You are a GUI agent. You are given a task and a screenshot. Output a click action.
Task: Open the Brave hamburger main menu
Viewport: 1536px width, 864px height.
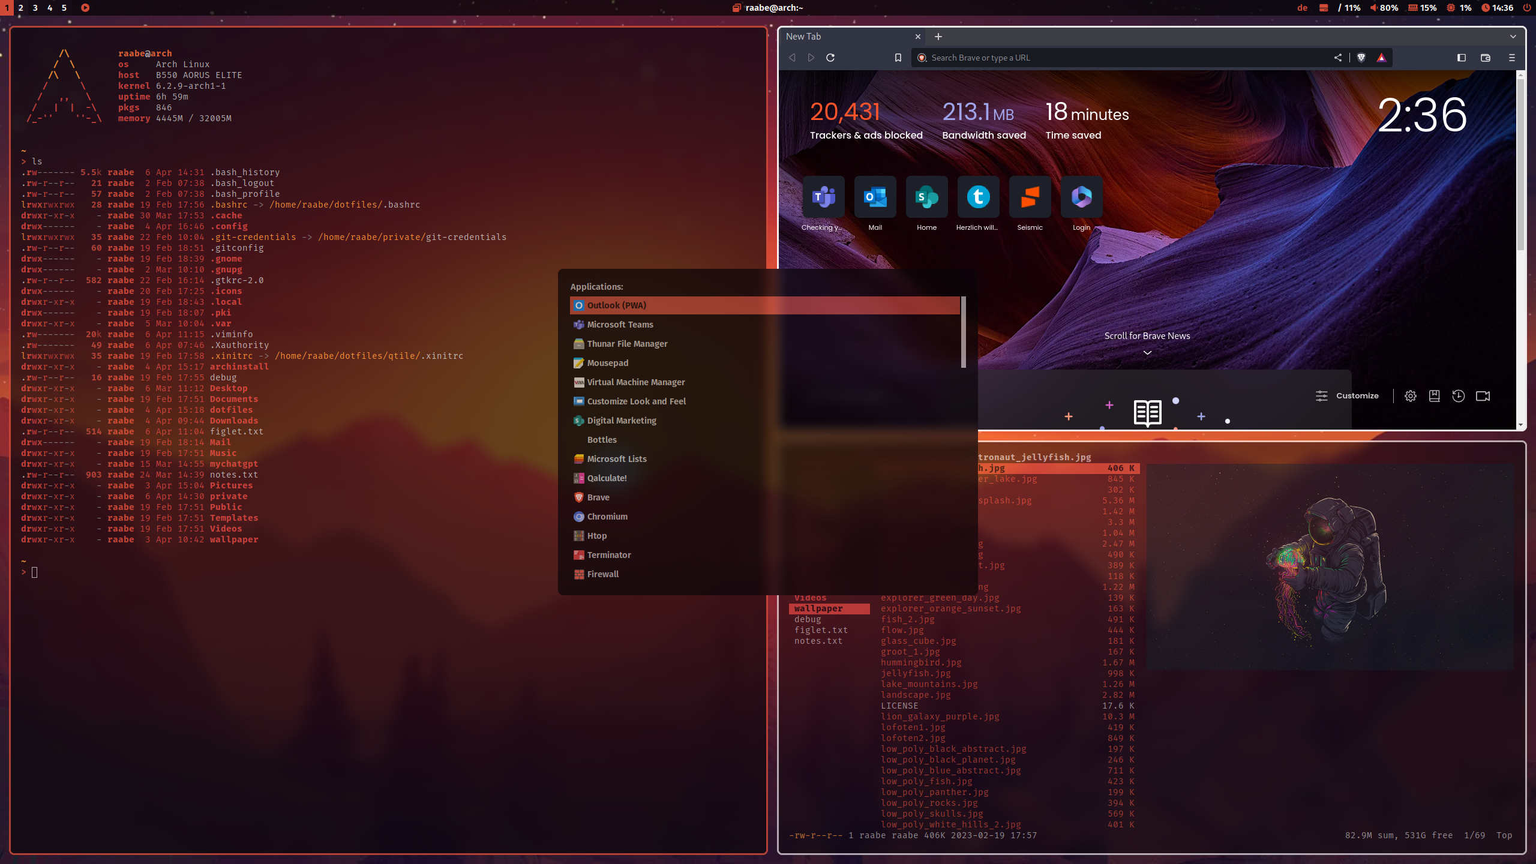[x=1511, y=58]
